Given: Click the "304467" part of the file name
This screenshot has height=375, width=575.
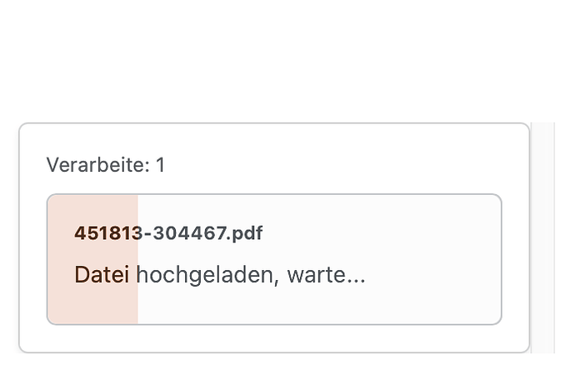Looking at the screenshot, I should pyautogui.click(x=189, y=233).
